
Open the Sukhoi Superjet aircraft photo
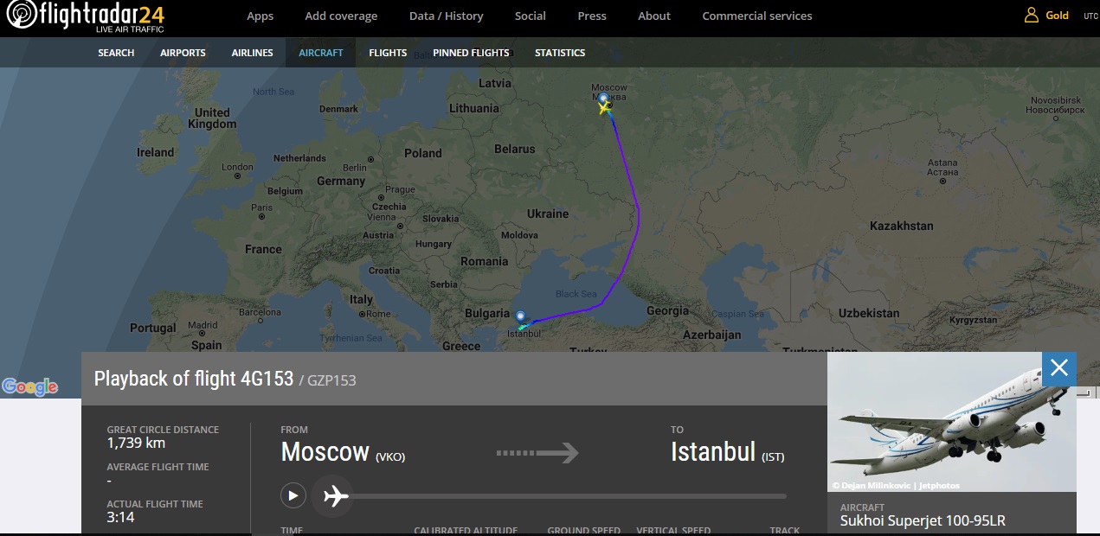[x=951, y=424]
